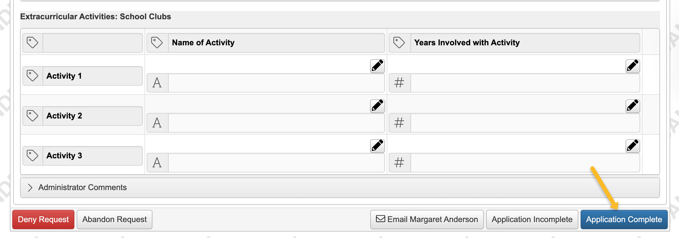
Task: Click the Activity 1 years number field
Action: click(525, 83)
